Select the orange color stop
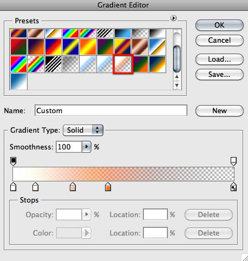 (x=108, y=187)
